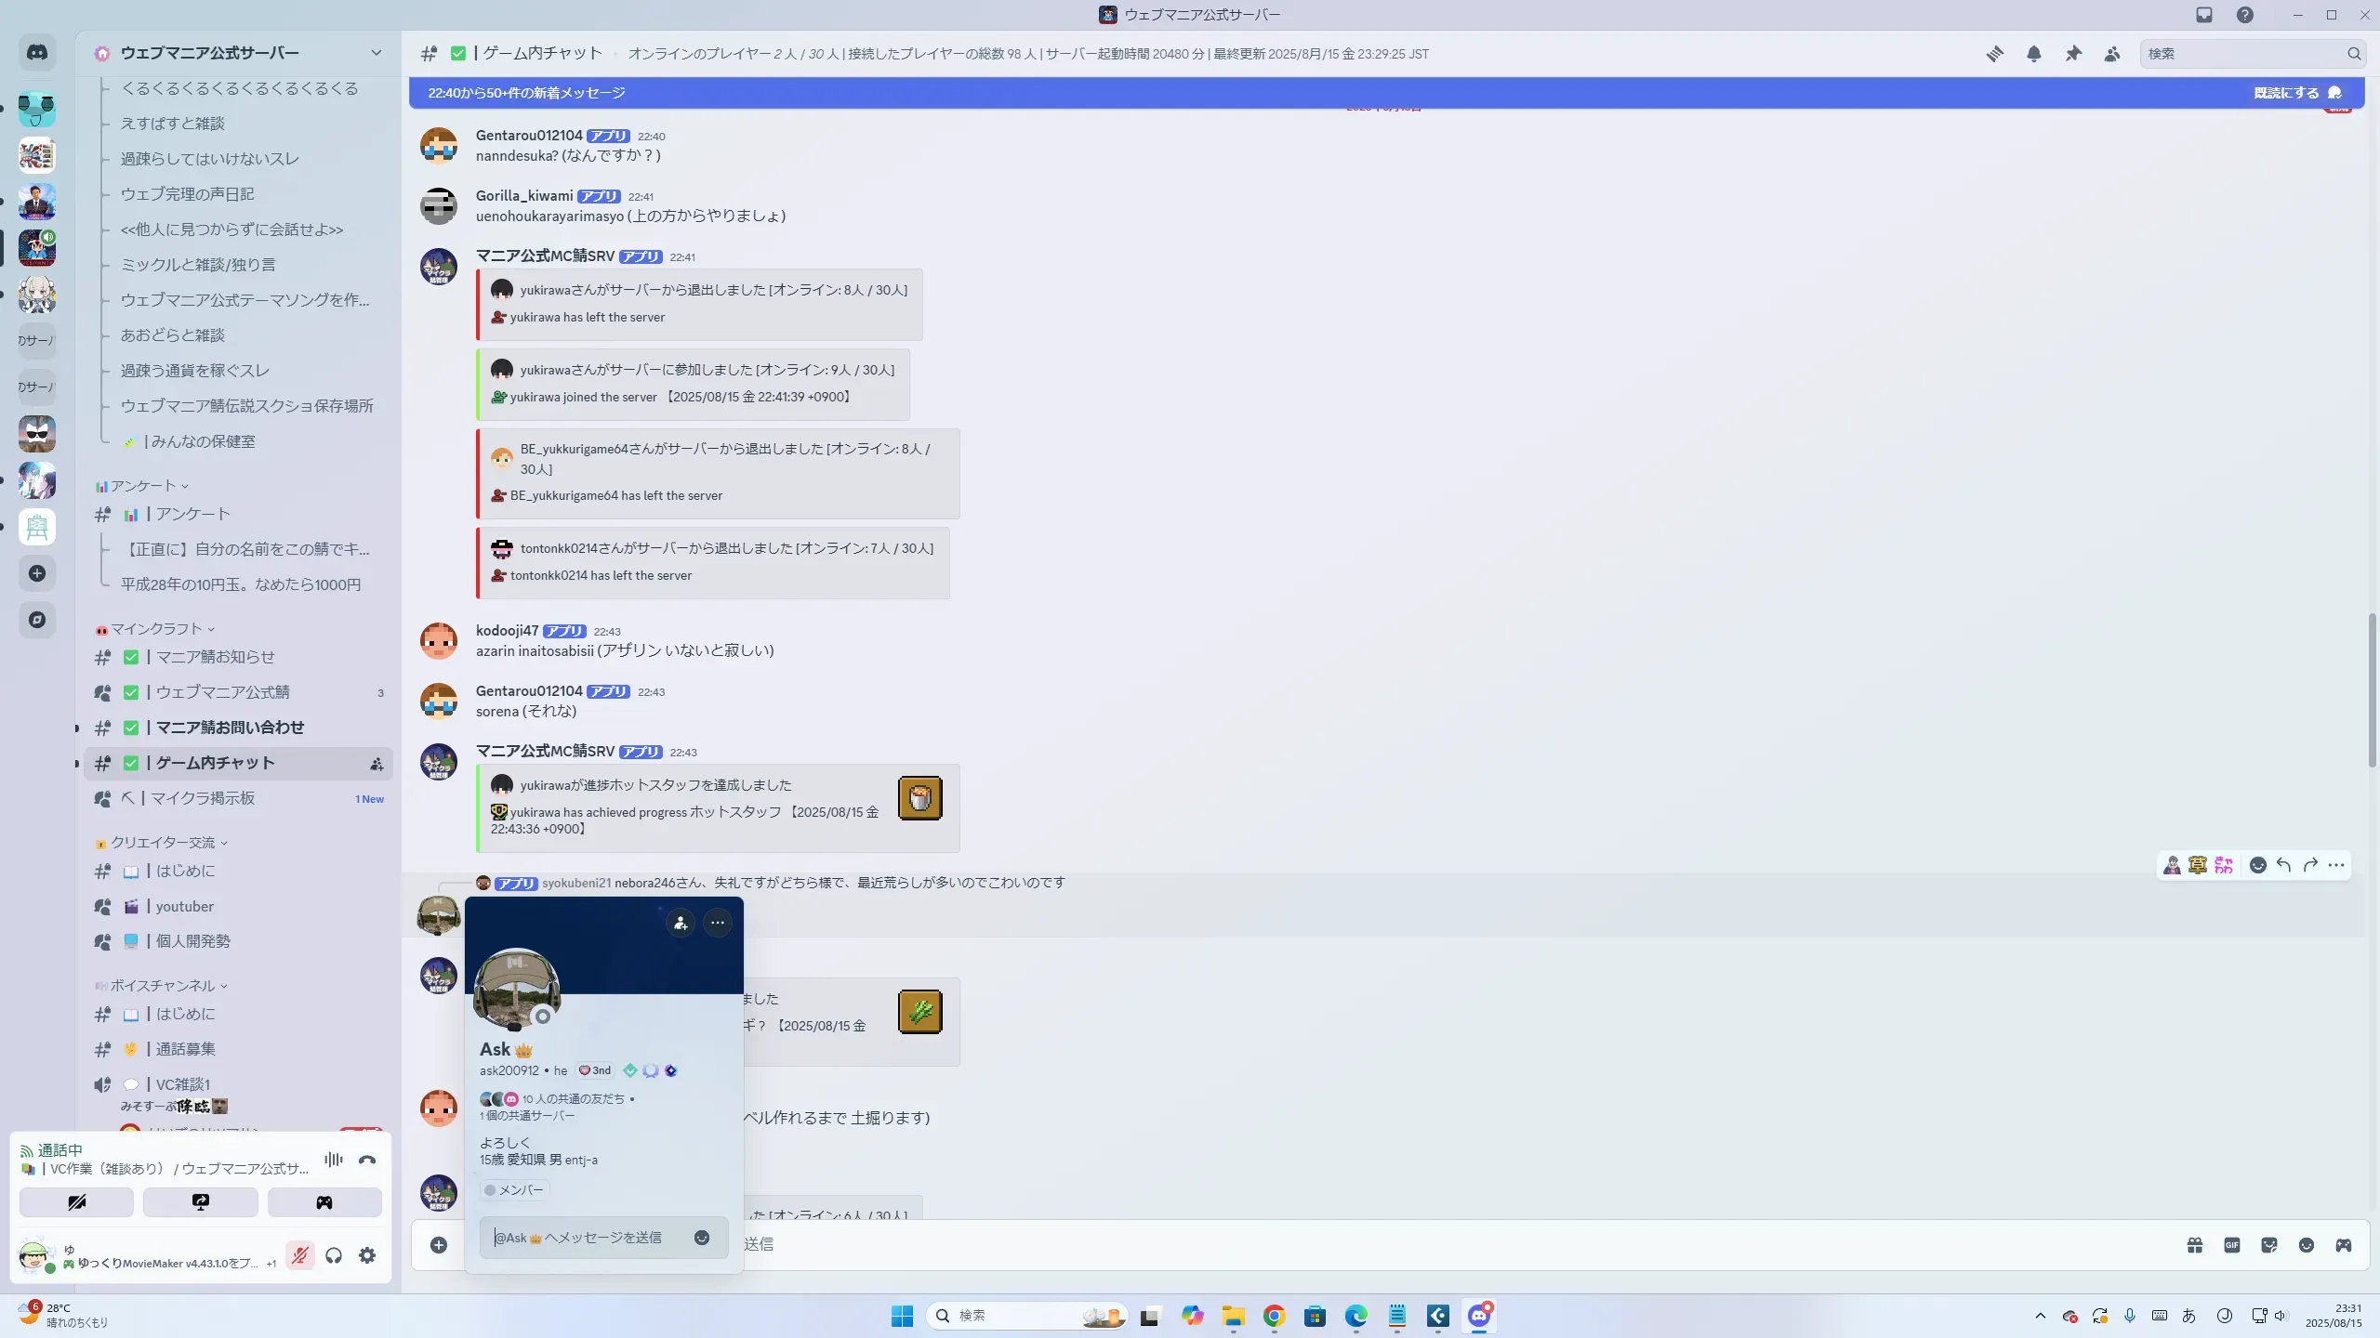Collapse the マインクラフト category

(156, 629)
